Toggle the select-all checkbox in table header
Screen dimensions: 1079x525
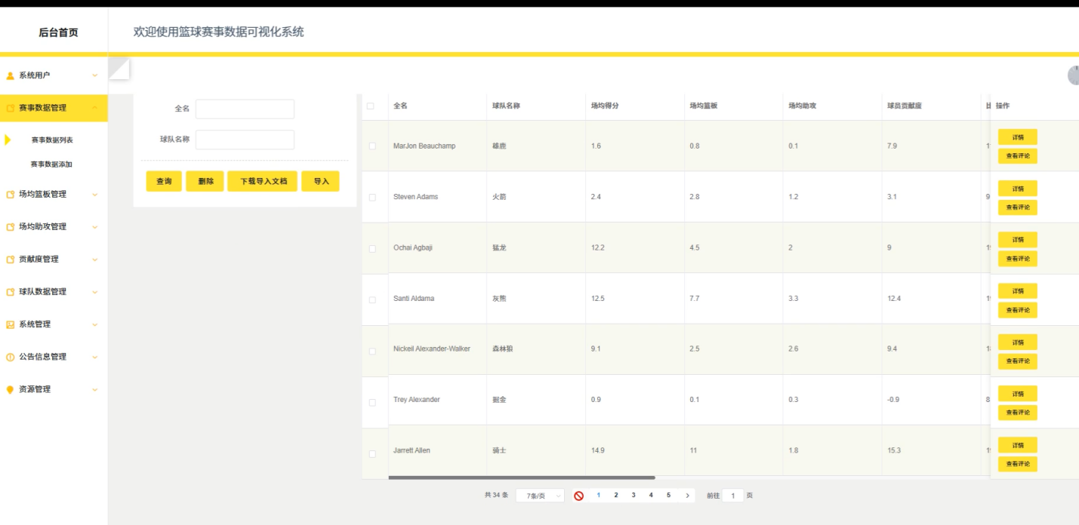click(x=371, y=106)
